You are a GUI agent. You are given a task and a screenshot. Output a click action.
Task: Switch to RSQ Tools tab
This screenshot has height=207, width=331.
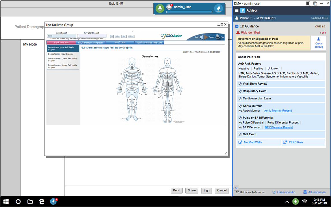120,42
